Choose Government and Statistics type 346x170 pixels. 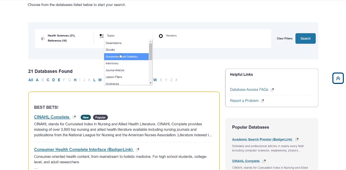coord(126,57)
